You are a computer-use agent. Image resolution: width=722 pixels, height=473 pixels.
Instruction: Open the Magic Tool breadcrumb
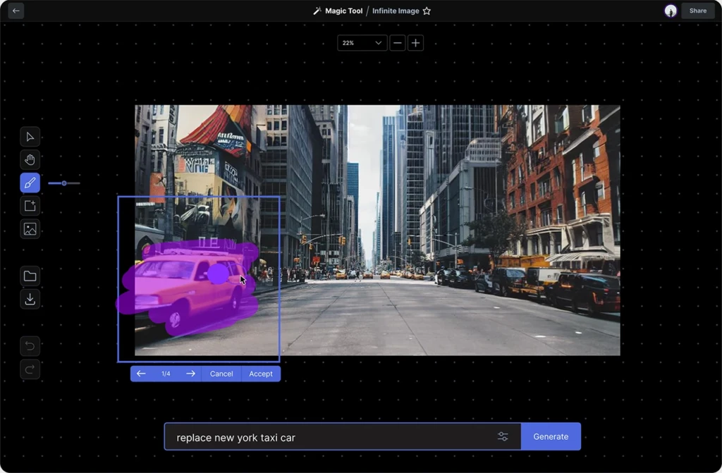[343, 11]
